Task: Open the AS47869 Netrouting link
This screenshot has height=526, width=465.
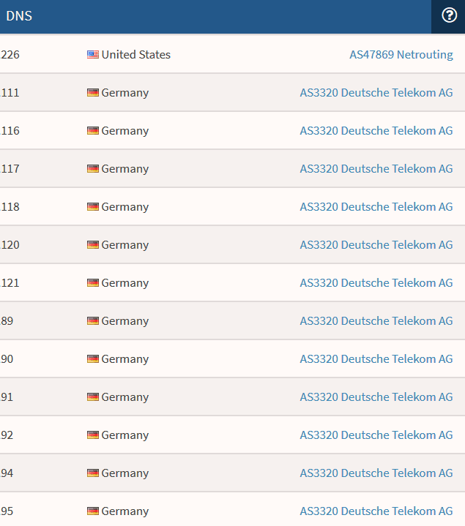Action: [401, 54]
